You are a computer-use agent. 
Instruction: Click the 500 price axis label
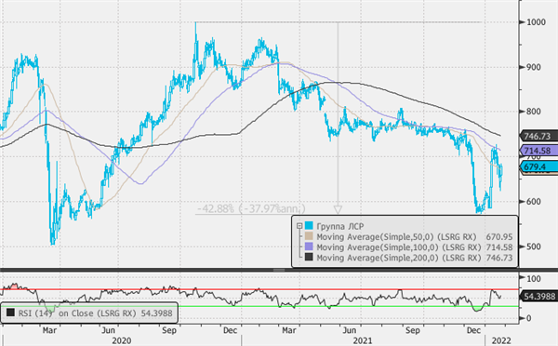(534, 246)
